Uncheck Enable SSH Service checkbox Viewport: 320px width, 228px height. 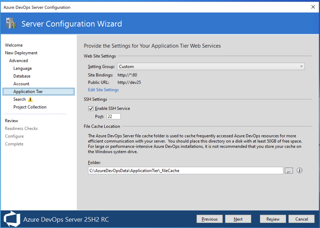(x=91, y=109)
